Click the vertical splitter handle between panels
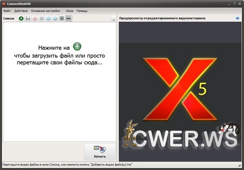244x170 pixels. tap(118, 88)
